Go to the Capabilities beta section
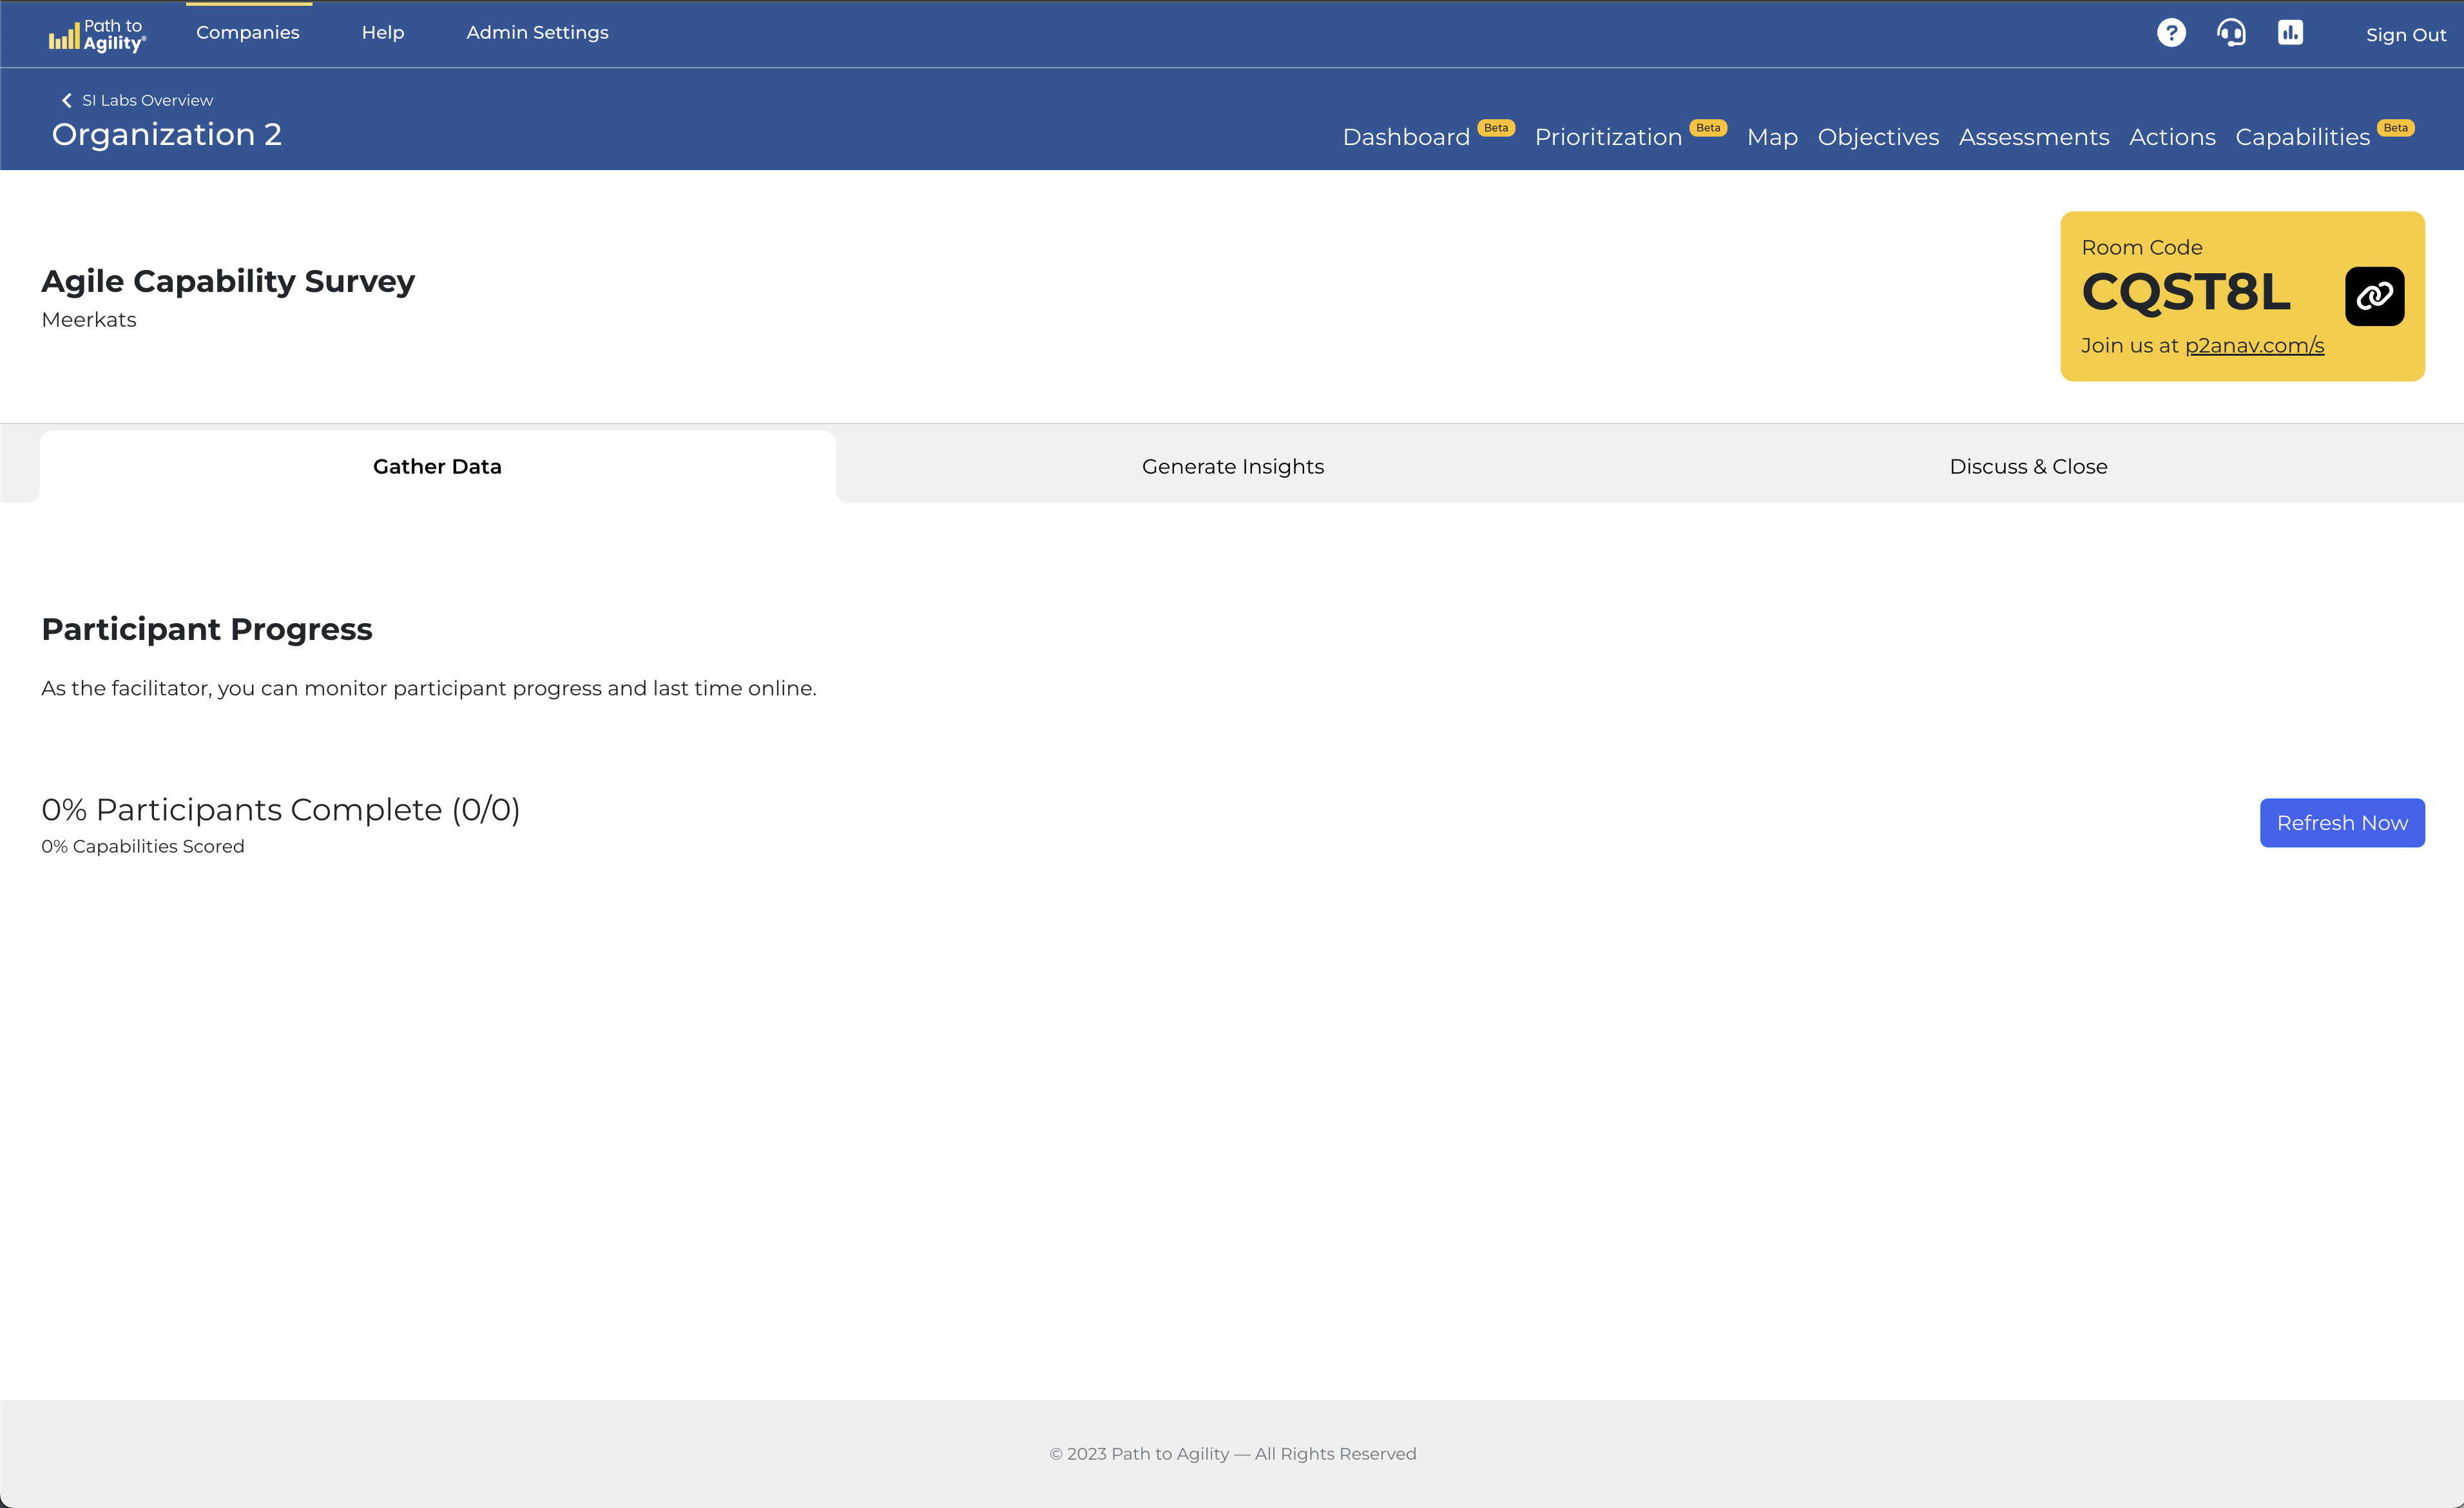 2302,137
